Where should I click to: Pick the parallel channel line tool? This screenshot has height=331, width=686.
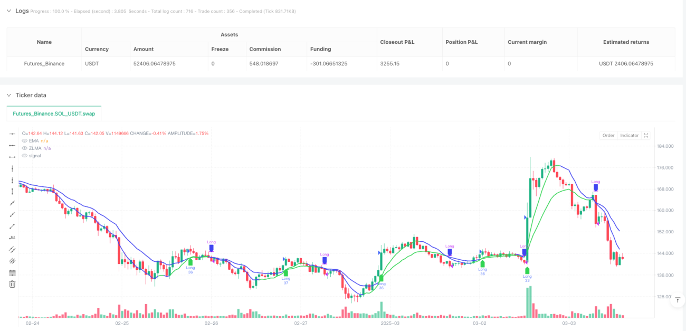click(x=13, y=249)
